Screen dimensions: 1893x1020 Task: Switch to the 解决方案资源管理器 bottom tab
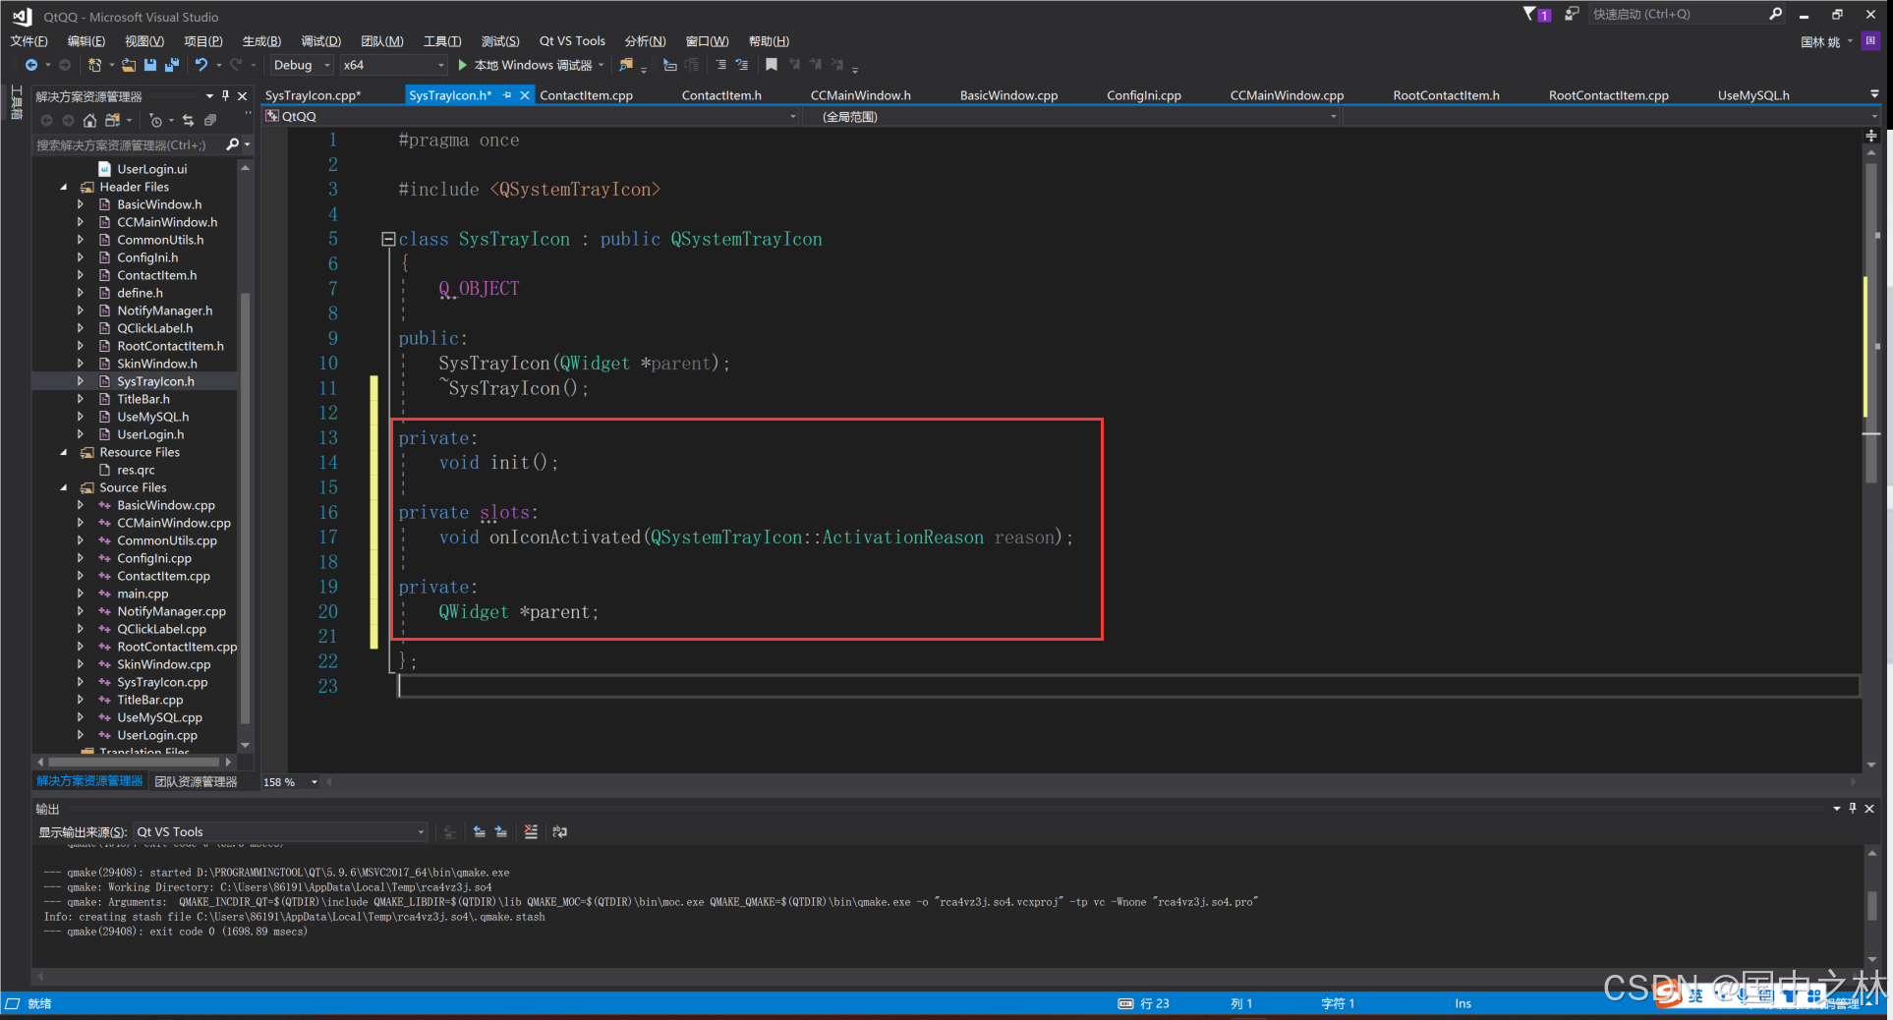pos(89,781)
